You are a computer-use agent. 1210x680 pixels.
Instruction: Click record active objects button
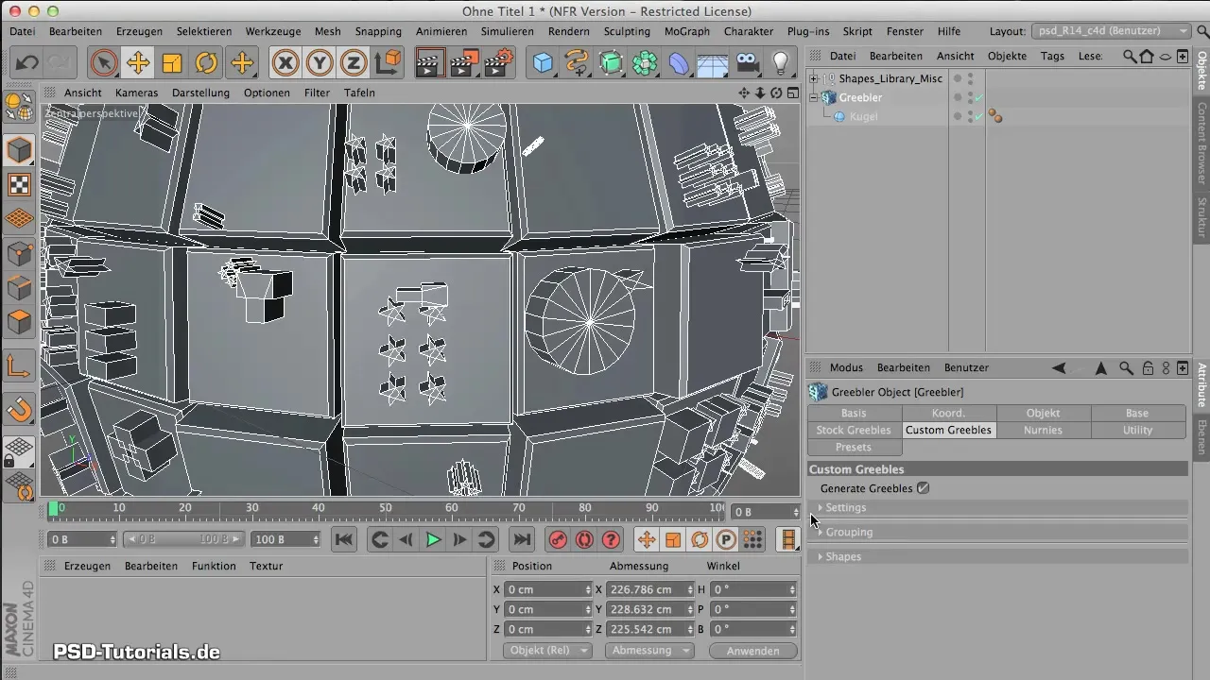click(x=558, y=539)
